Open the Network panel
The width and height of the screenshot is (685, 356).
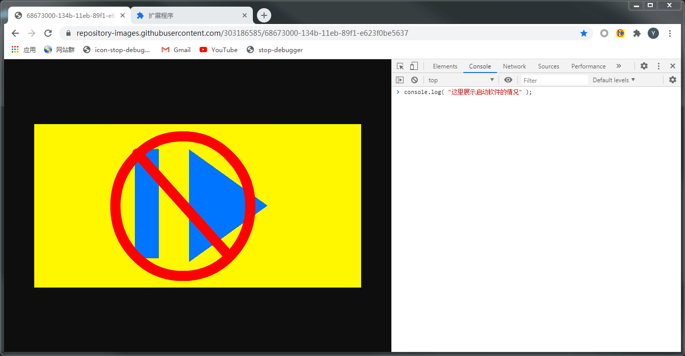pyautogui.click(x=514, y=66)
